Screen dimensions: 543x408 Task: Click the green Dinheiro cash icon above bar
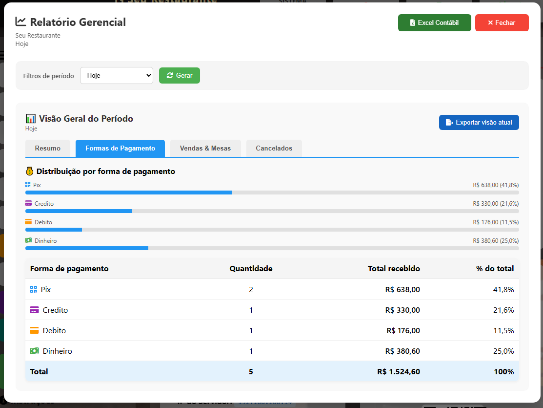28,240
